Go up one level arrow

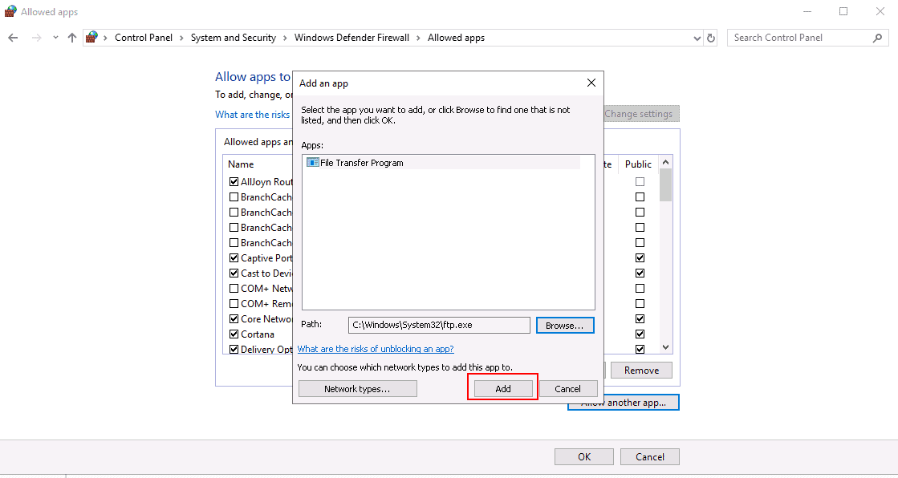[x=71, y=38]
